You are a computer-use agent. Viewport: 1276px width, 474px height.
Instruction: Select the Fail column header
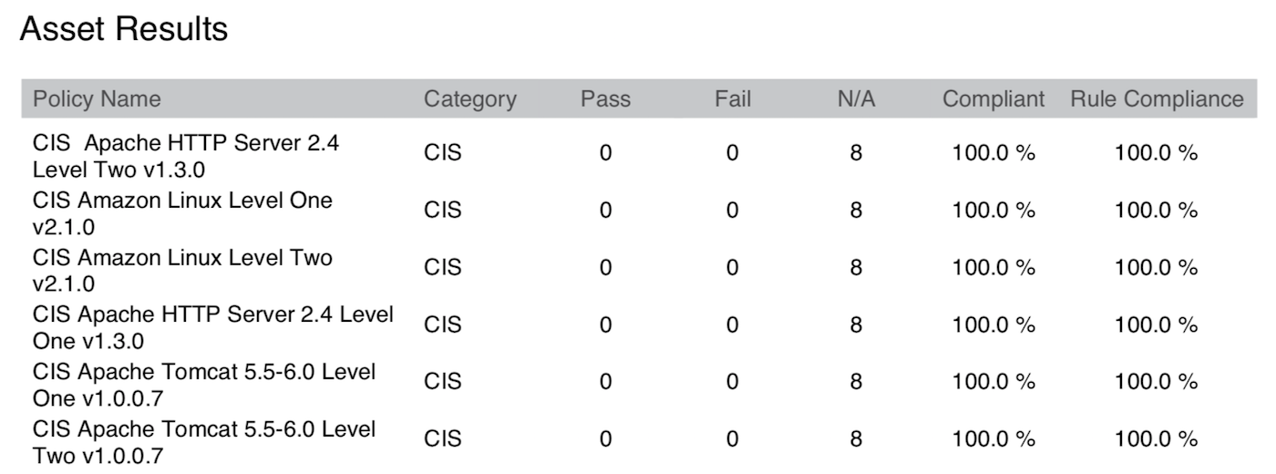[732, 98]
